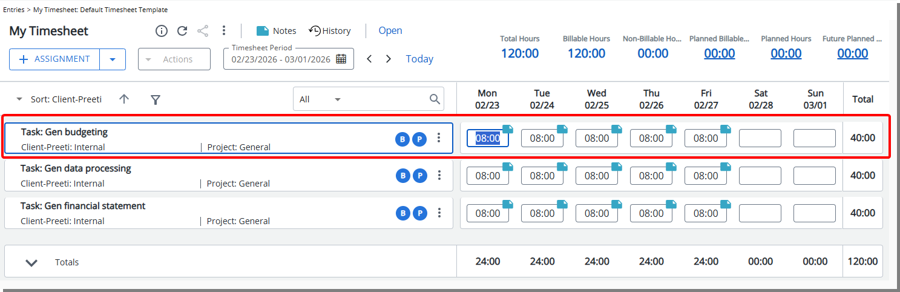Click the B badge on Gen budgeting
This screenshot has height=292, width=900.
[x=402, y=139]
